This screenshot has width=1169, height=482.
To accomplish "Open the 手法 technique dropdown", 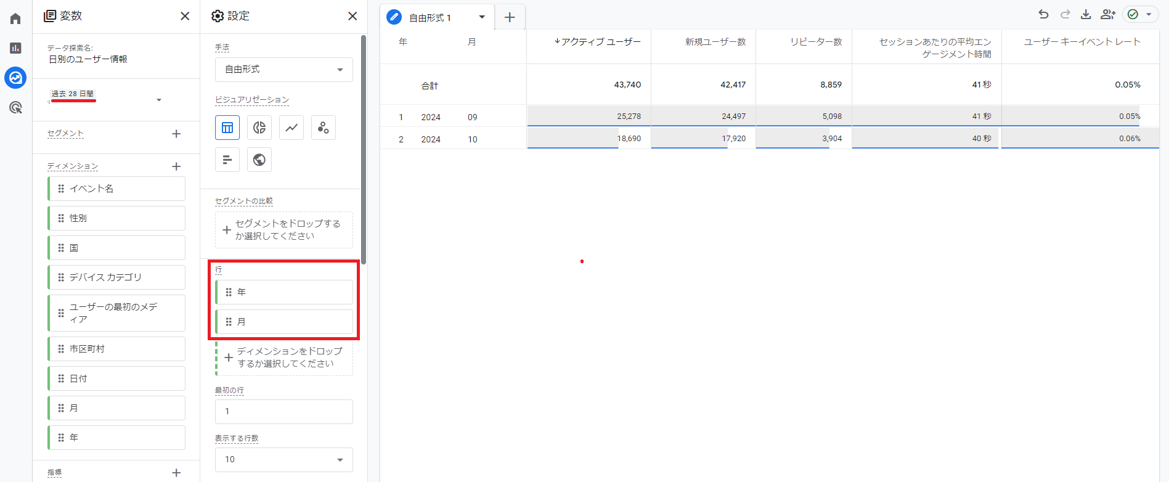I will (283, 70).
